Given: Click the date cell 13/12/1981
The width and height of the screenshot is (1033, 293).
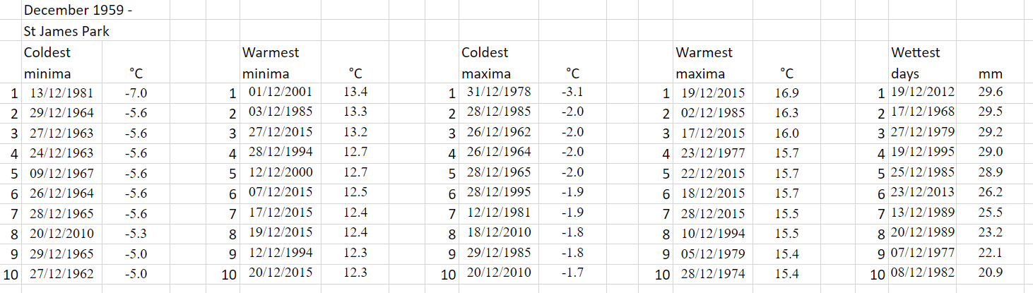Looking at the screenshot, I should point(61,93).
